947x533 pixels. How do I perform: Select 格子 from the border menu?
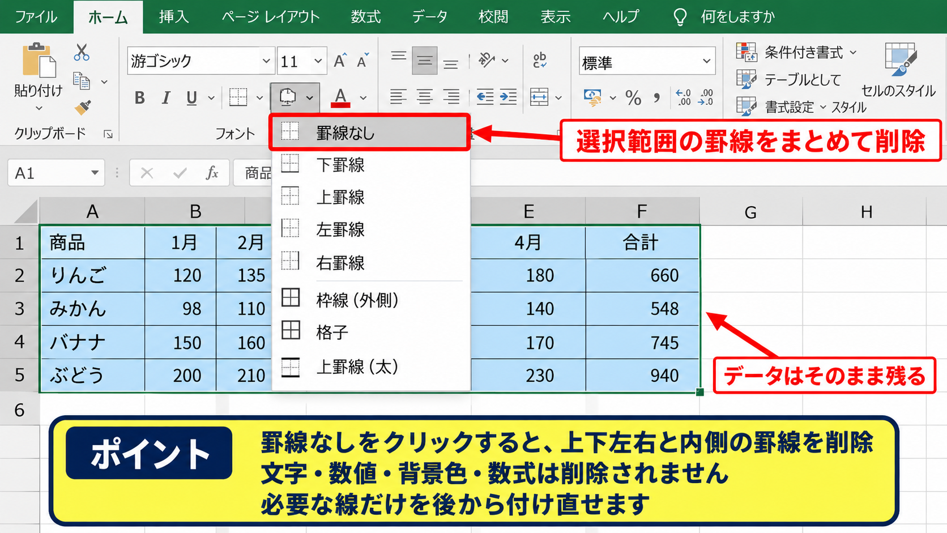(x=370, y=331)
